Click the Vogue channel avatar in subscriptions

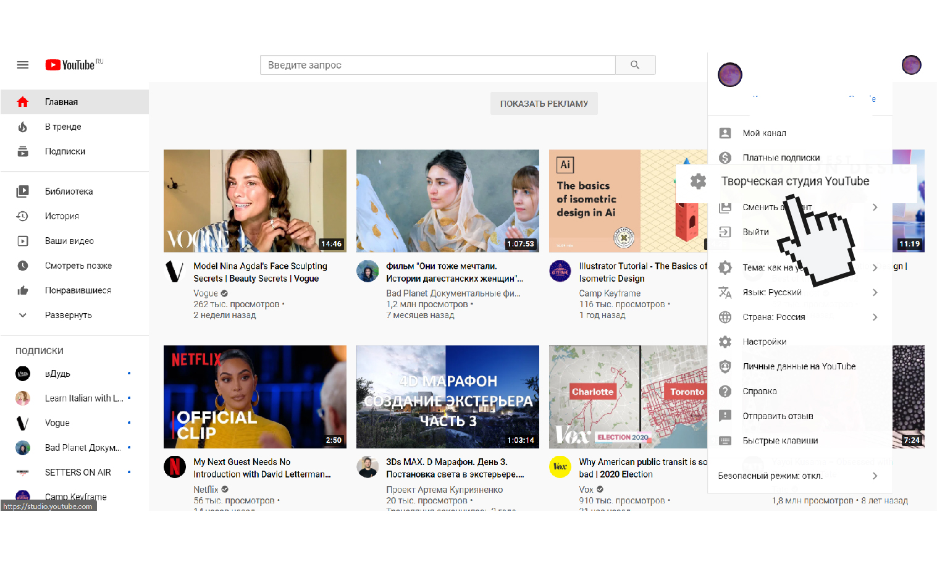click(x=23, y=423)
